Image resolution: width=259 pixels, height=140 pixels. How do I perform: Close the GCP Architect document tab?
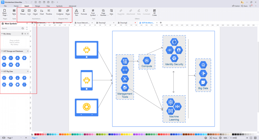157,23
